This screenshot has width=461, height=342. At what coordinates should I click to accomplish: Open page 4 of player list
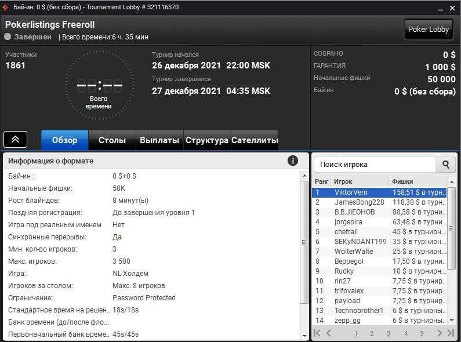[406, 333]
